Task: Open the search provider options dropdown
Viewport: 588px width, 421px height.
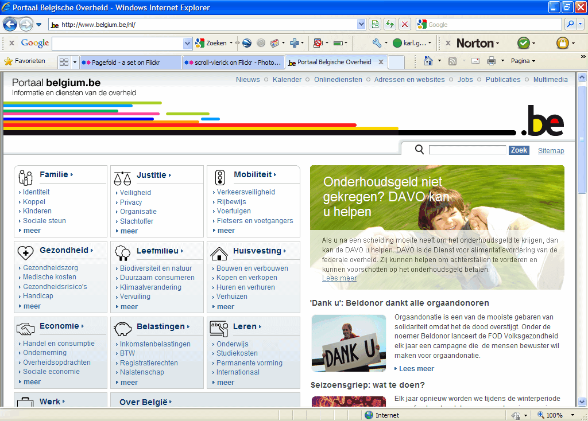Action: 581,24
